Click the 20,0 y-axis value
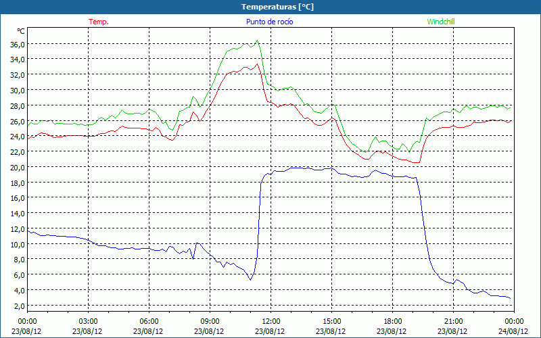 tap(18, 167)
